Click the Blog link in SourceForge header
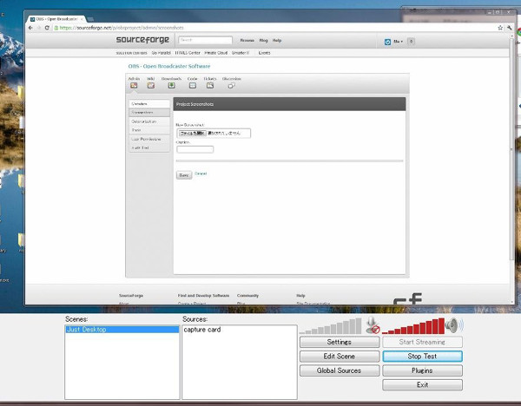 point(263,41)
